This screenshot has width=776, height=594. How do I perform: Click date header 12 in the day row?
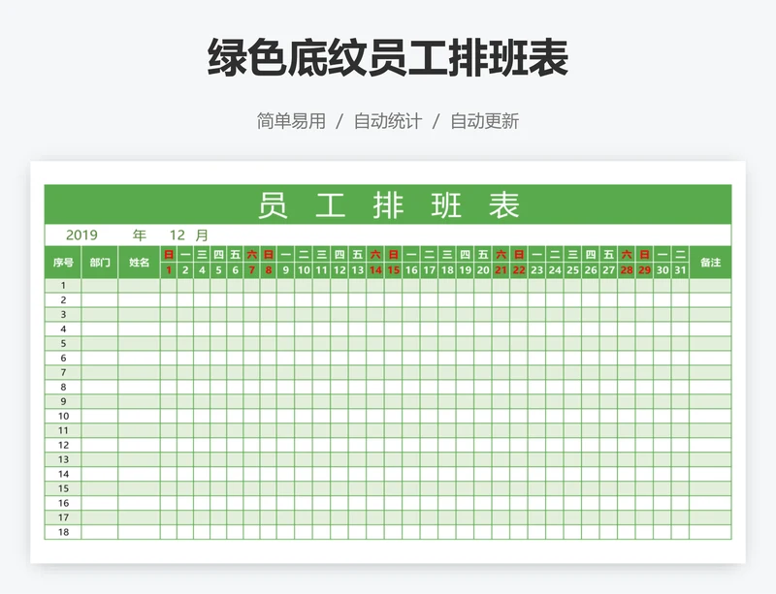point(339,270)
